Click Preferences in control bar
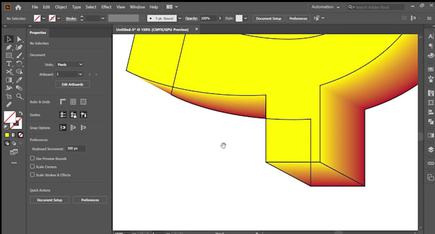The height and width of the screenshot is (234, 435). tap(298, 19)
